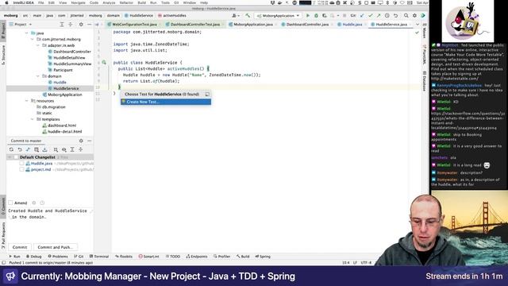The height and width of the screenshot is (286, 508).
Task: Toggle the Amend checkbox
Action: (10, 203)
